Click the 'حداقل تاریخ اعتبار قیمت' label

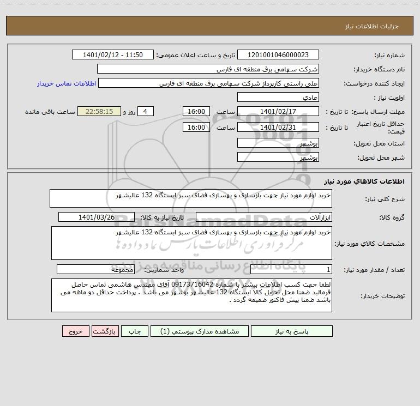tap(381, 128)
